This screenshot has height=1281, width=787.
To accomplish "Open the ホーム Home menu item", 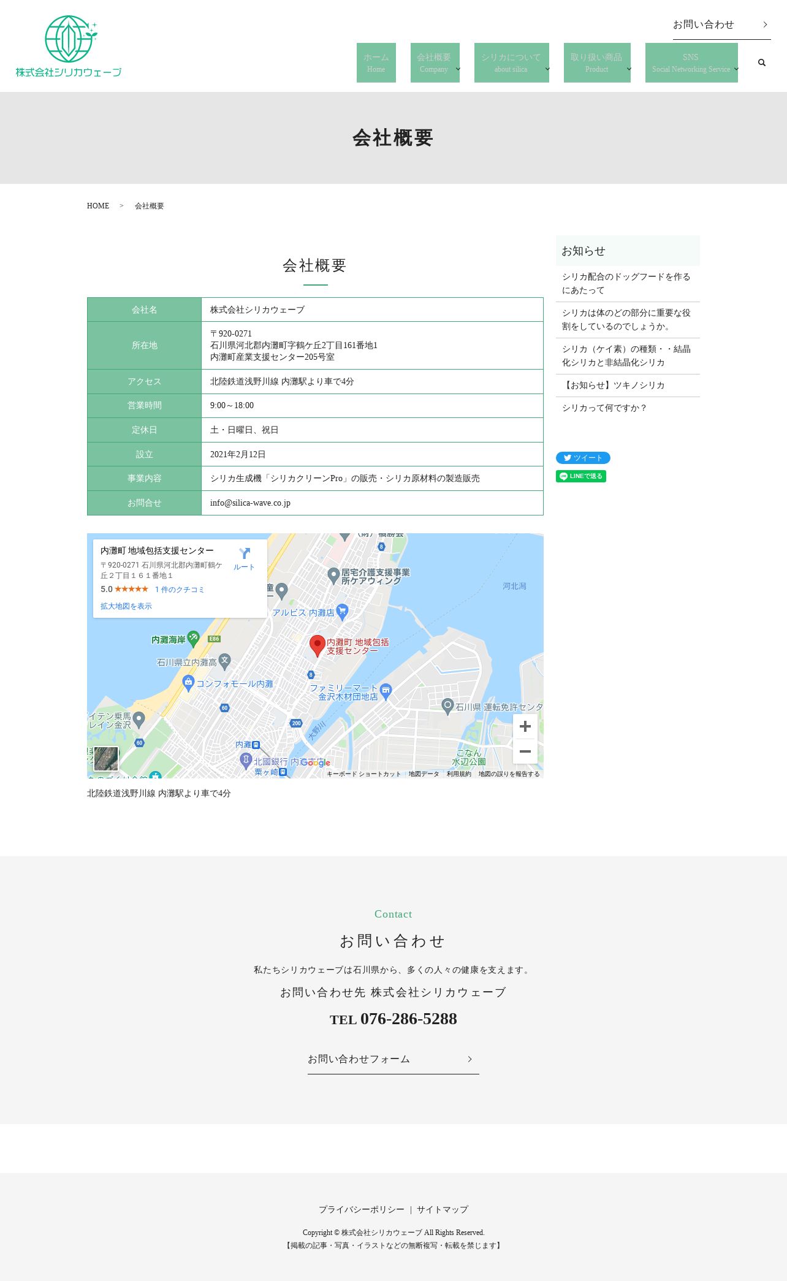I will tap(376, 63).
